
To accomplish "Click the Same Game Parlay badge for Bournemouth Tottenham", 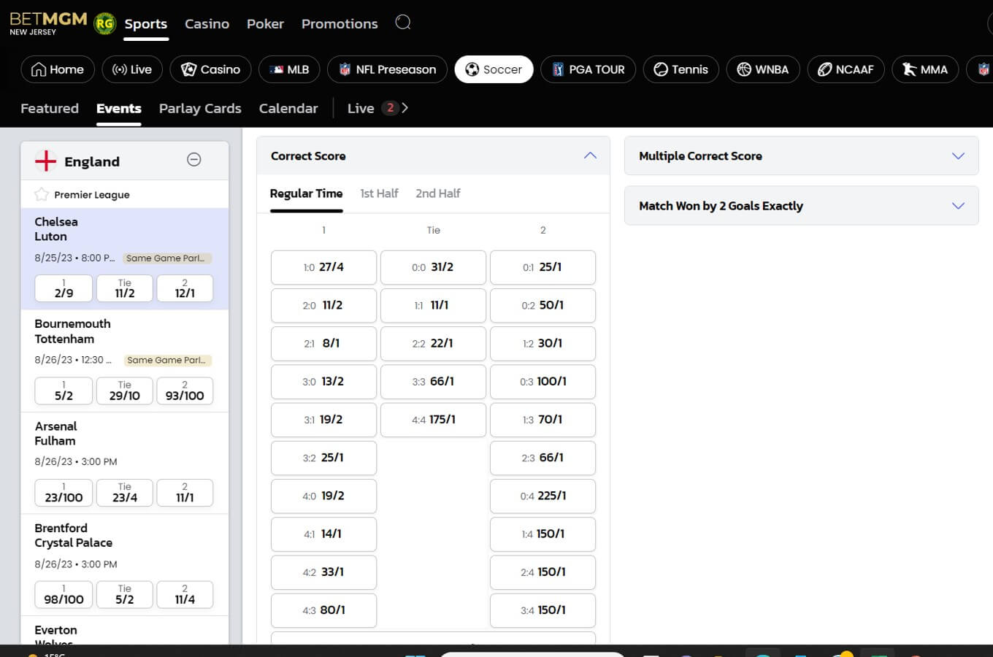I will point(167,360).
